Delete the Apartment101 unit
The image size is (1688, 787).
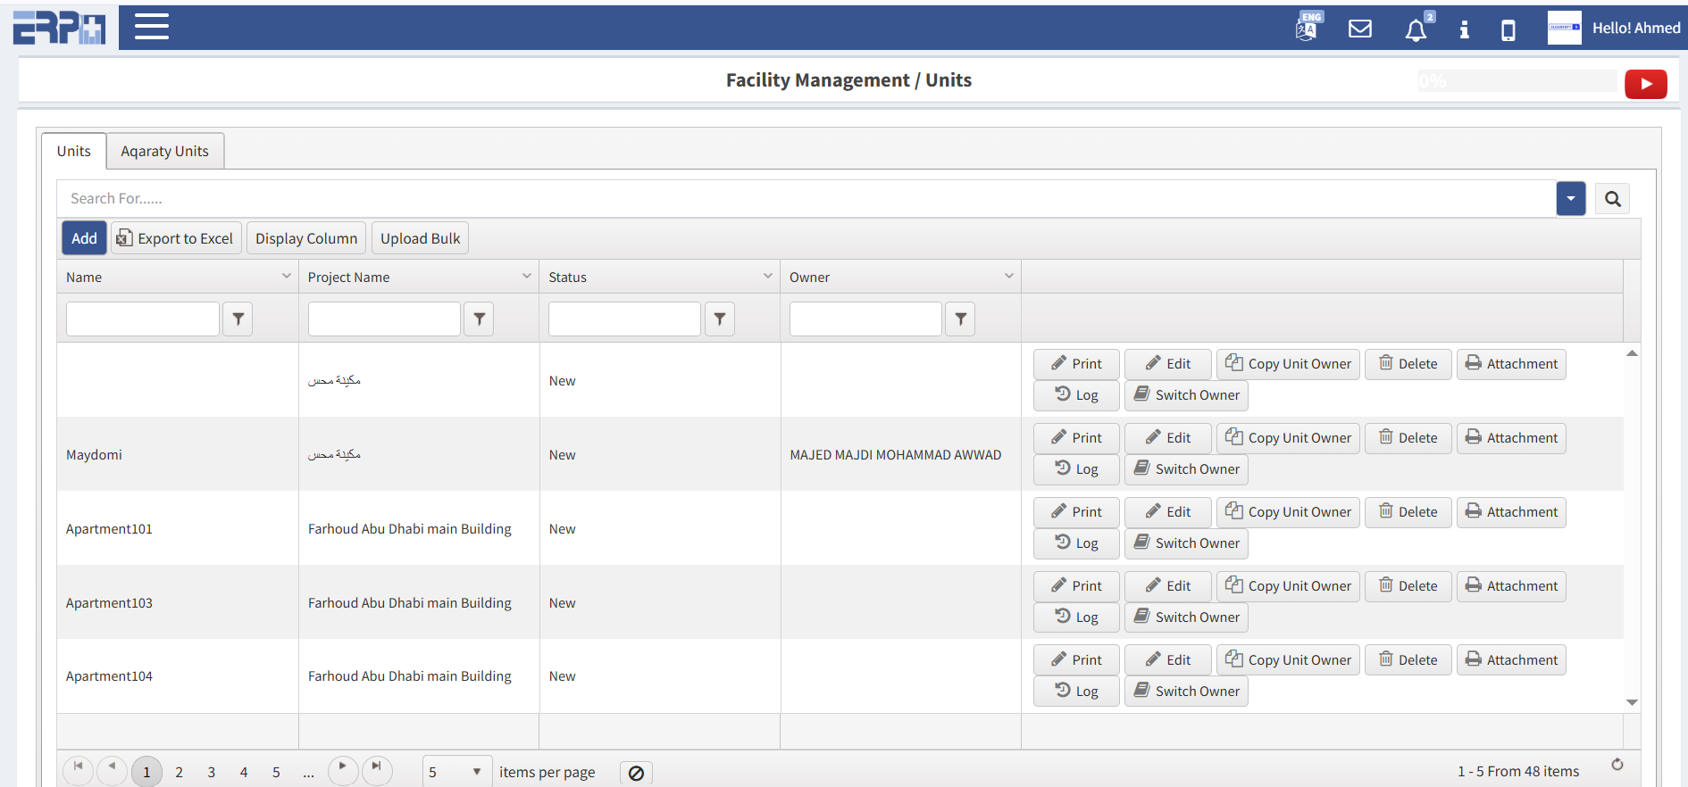1408,512
